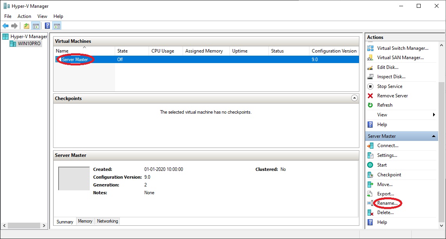446x239 pixels.
Task: Click the Help icon under Server Master actions
Action: coord(370,222)
